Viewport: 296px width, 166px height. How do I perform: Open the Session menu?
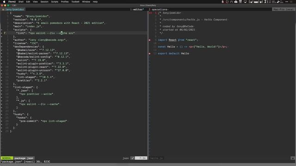44,2
